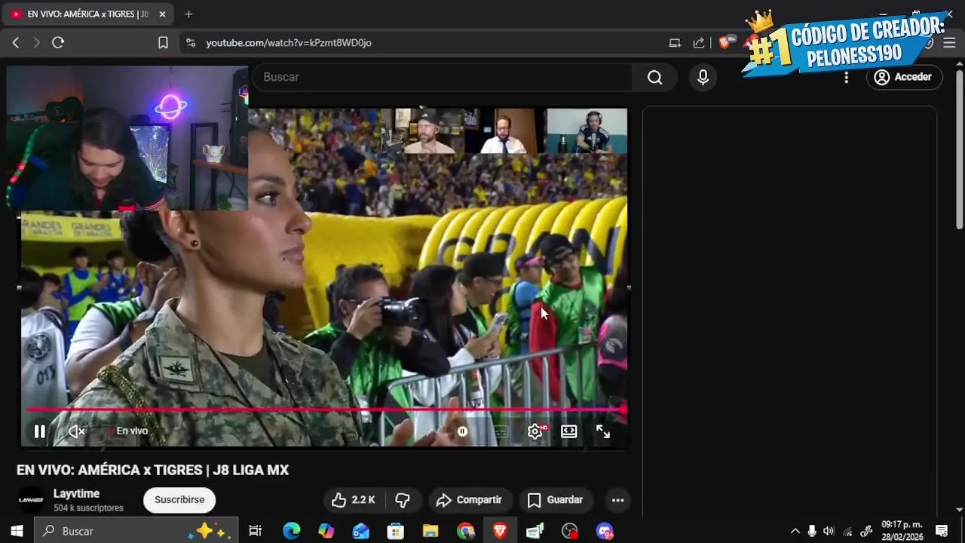965x543 pixels.
Task: Toggle autoplay switch in player controls
Action: (463, 431)
